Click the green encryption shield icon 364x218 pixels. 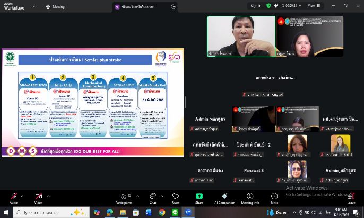tap(268, 6)
